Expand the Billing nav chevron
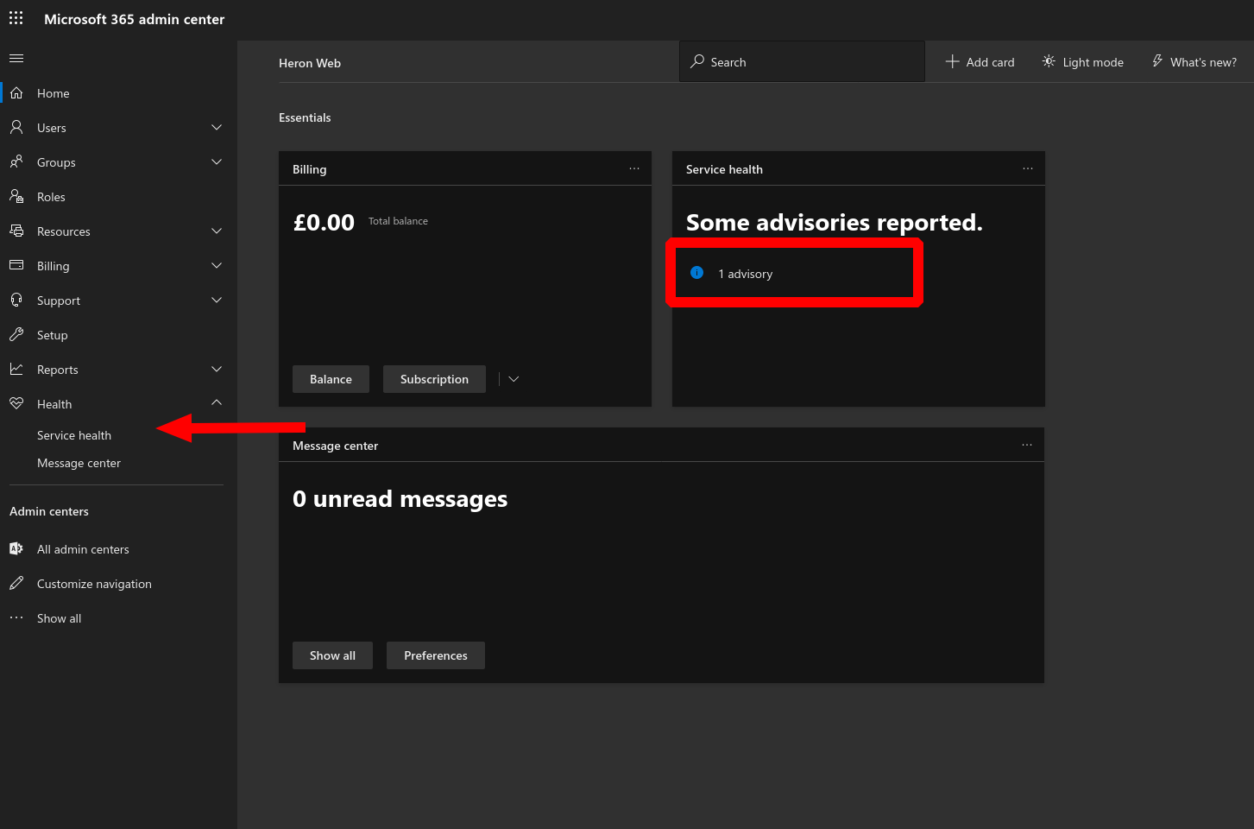The width and height of the screenshot is (1254, 829). 217,265
